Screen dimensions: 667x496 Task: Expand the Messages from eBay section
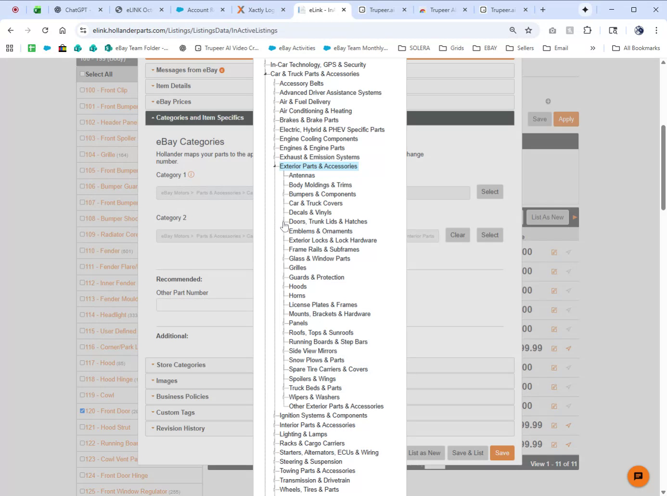point(199,70)
